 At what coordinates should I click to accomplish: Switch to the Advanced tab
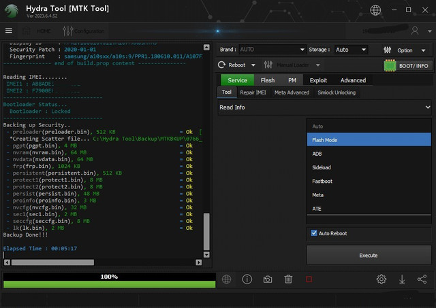point(353,80)
